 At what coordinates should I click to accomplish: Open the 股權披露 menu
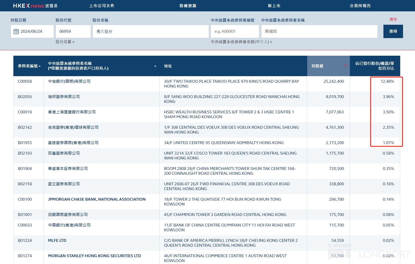(x=188, y=6)
